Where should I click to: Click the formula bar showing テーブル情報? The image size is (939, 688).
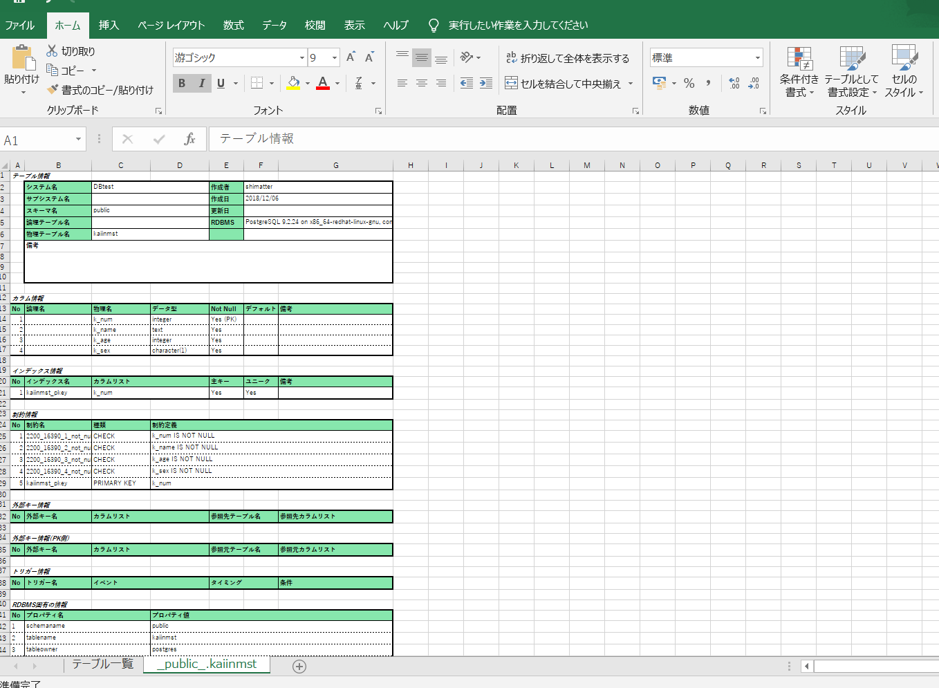(x=574, y=139)
